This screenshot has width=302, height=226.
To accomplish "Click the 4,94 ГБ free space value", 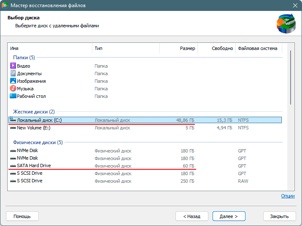I will [224, 128].
